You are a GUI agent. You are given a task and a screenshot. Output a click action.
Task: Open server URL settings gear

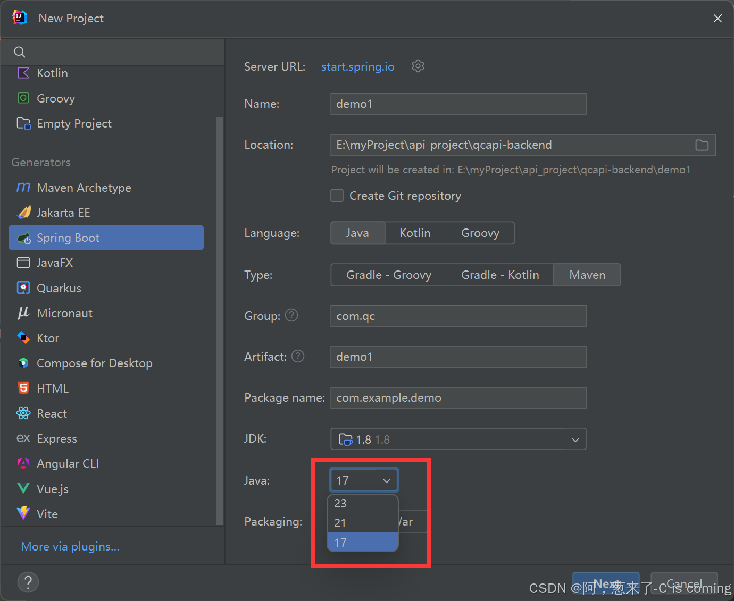[x=418, y=66]
